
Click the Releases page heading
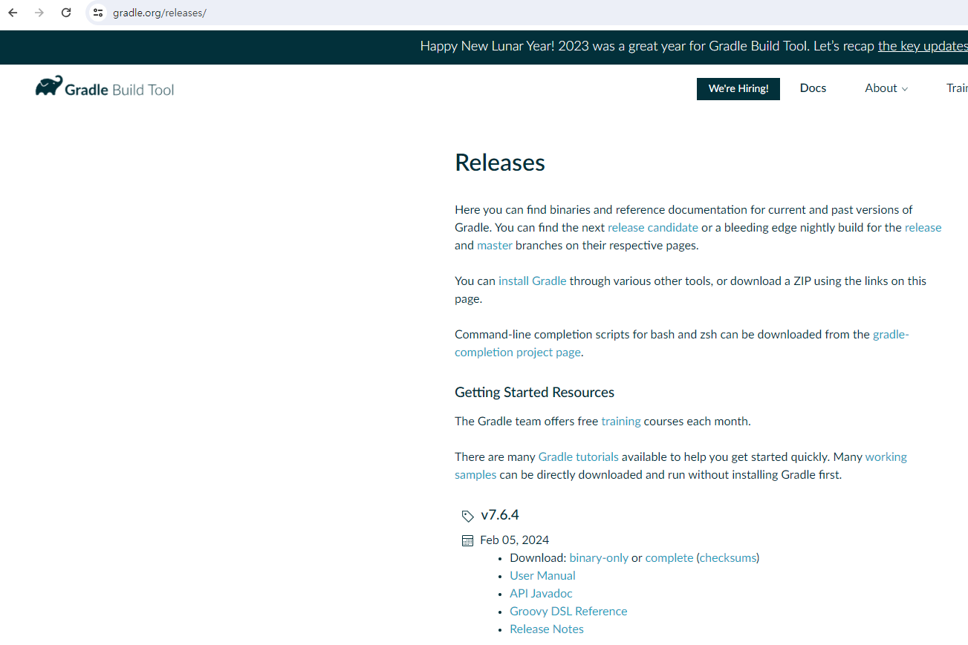pyautogui.click(x=500, y=162)
